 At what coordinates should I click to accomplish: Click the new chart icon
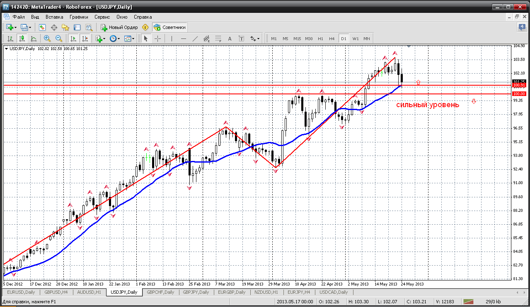pyautogui.click(x=10, y=27)
